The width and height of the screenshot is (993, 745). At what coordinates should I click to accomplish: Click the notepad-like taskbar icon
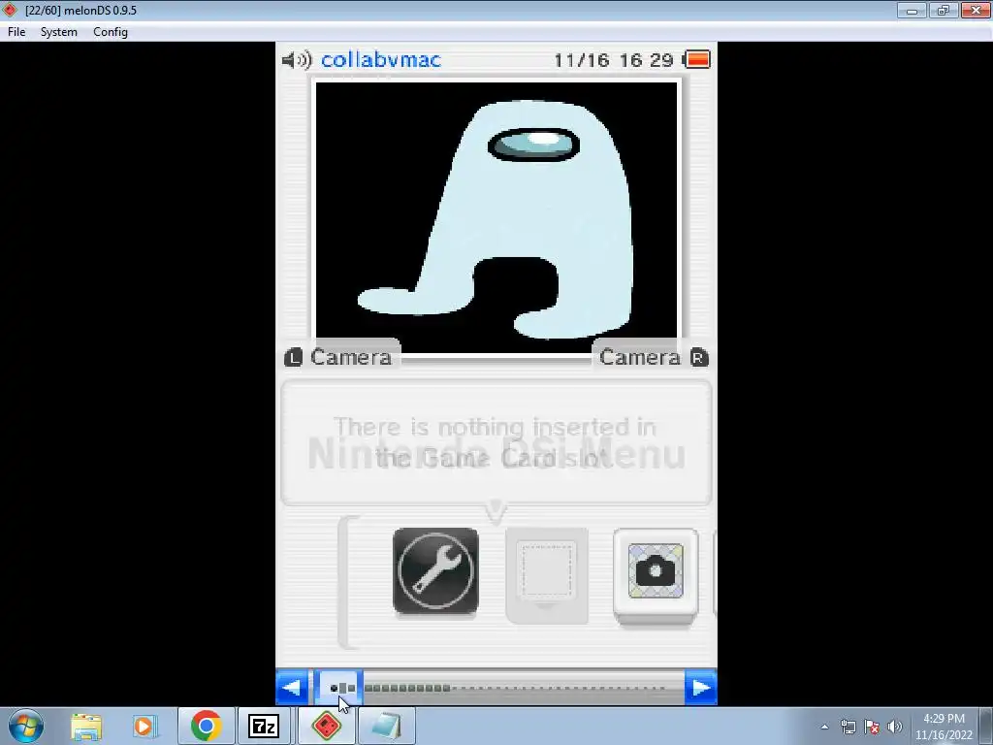coord(386,726)
